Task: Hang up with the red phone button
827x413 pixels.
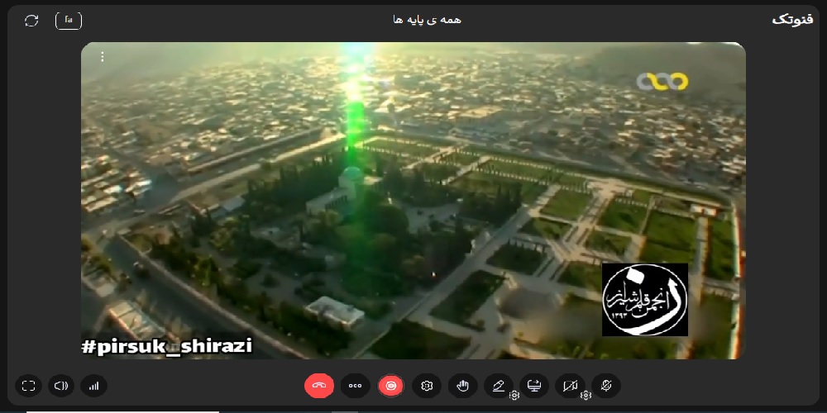Action: (x=319, y=386)
